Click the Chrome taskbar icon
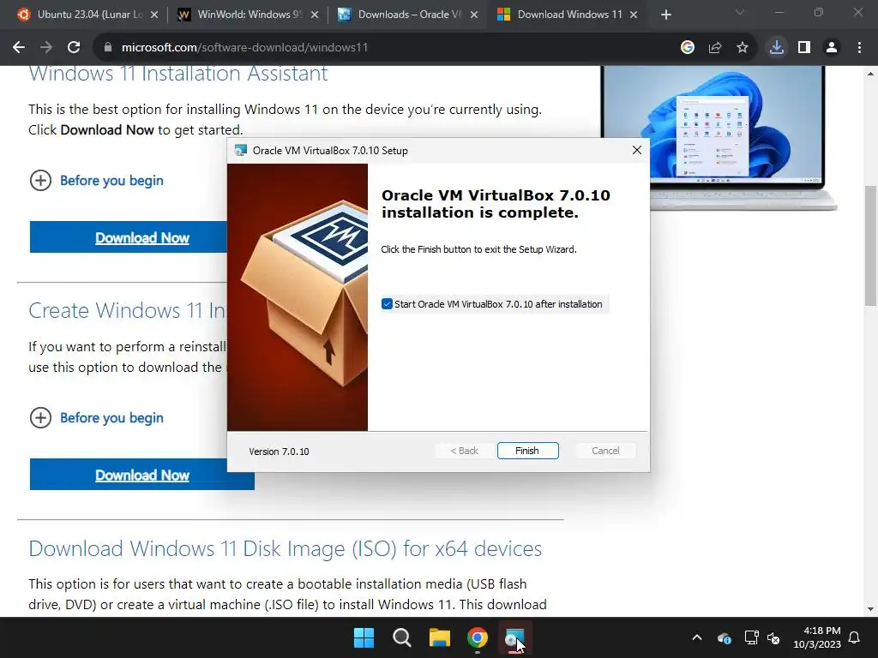The width and height of the screenshot is (878, 658). coord(478,637)
